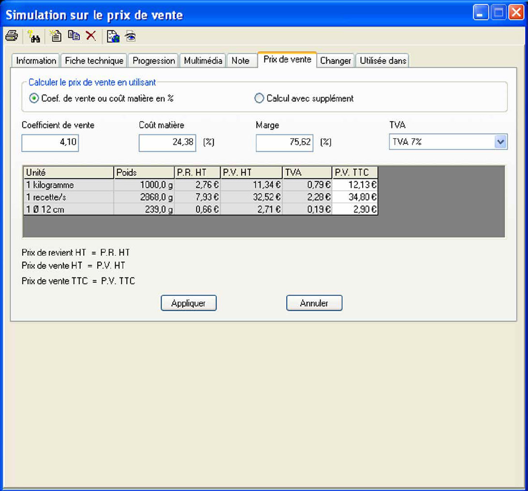Click the 2,28 € TVA cell

point(307,197)
